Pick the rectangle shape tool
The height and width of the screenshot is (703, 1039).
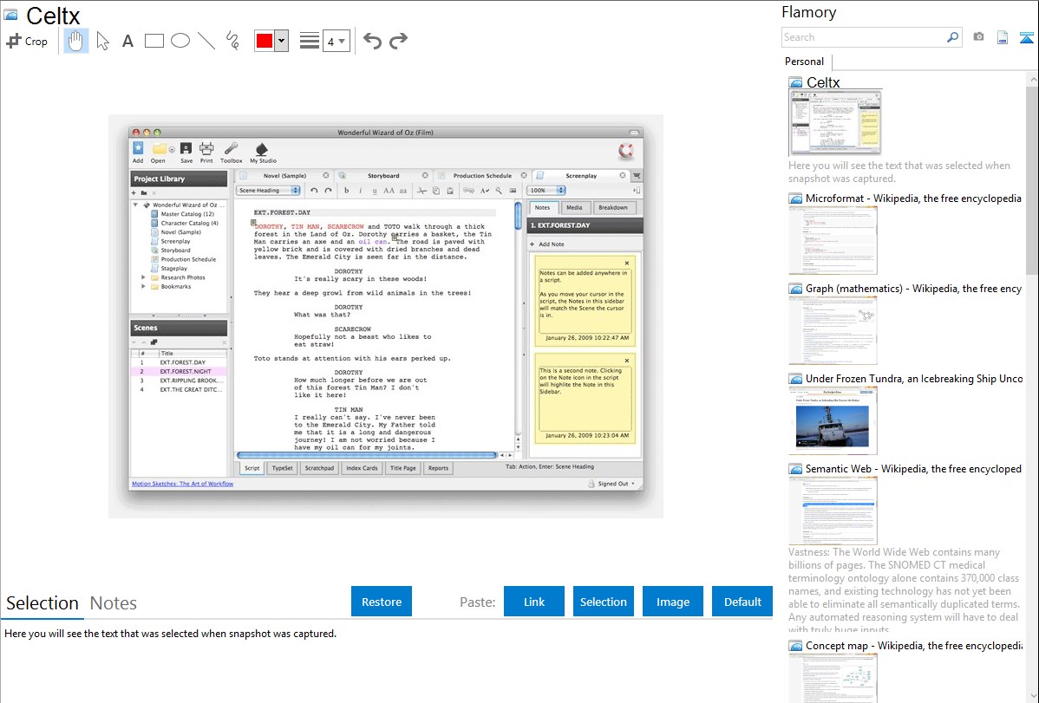154,41
